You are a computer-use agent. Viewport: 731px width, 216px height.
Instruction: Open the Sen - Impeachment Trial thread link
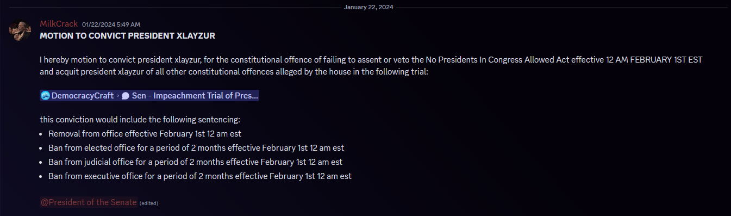click(195, 96)
